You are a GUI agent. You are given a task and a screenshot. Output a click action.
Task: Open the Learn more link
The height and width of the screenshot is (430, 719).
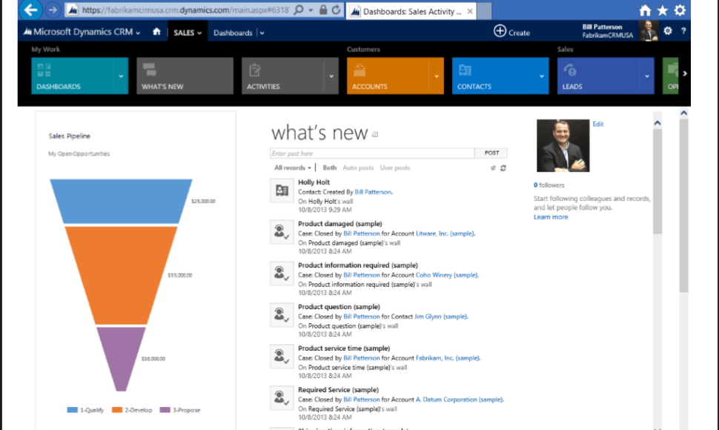pos(551,217)
